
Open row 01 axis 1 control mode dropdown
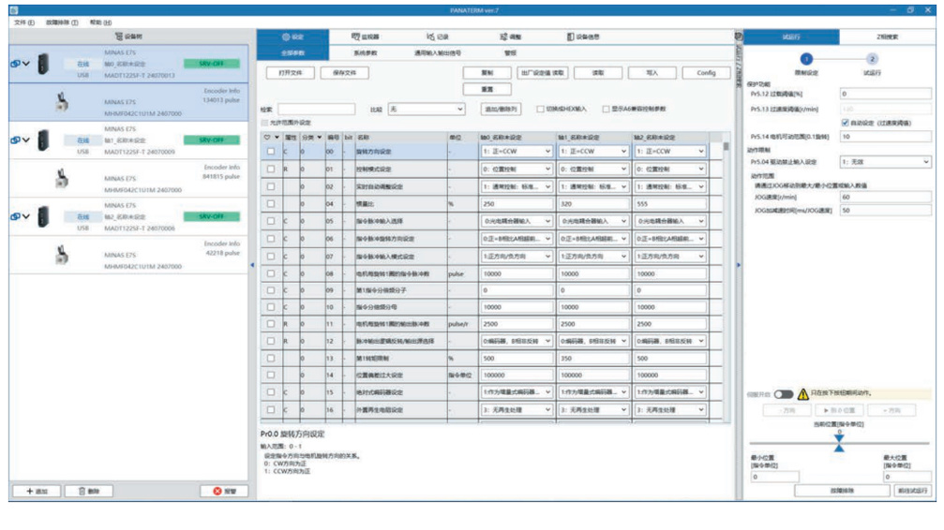coord(593,169)
